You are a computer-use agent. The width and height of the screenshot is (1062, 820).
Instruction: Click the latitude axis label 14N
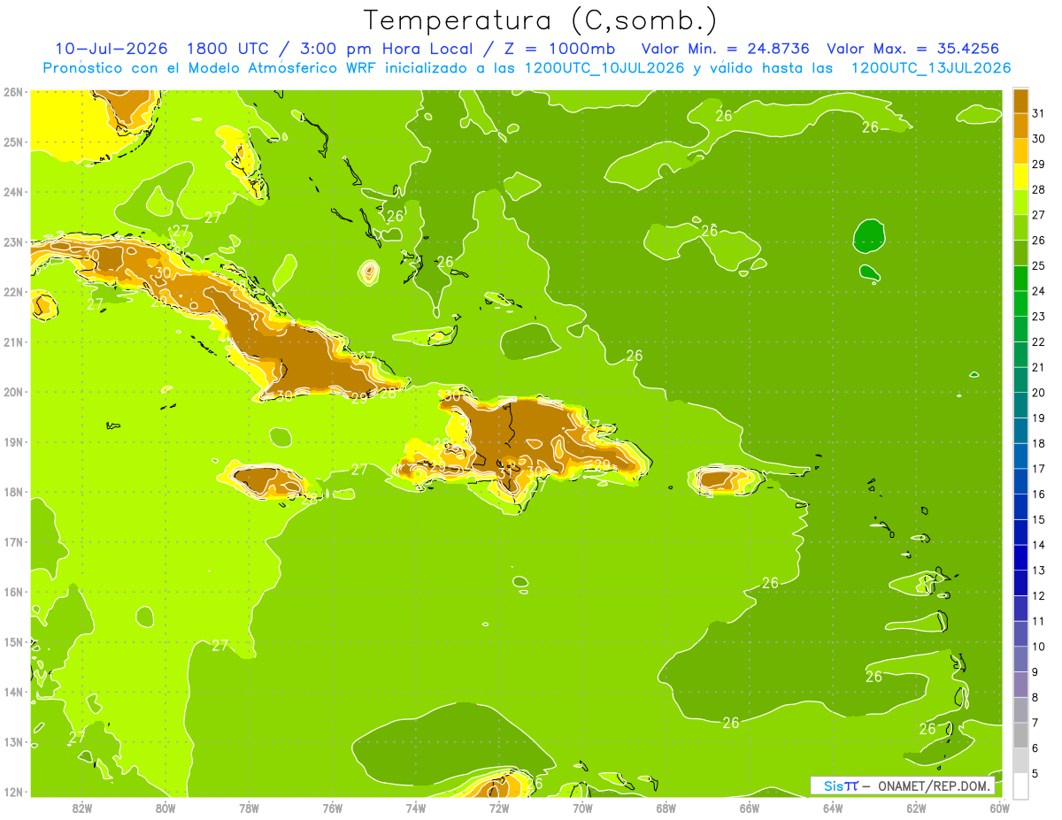(x=12, y=692)
